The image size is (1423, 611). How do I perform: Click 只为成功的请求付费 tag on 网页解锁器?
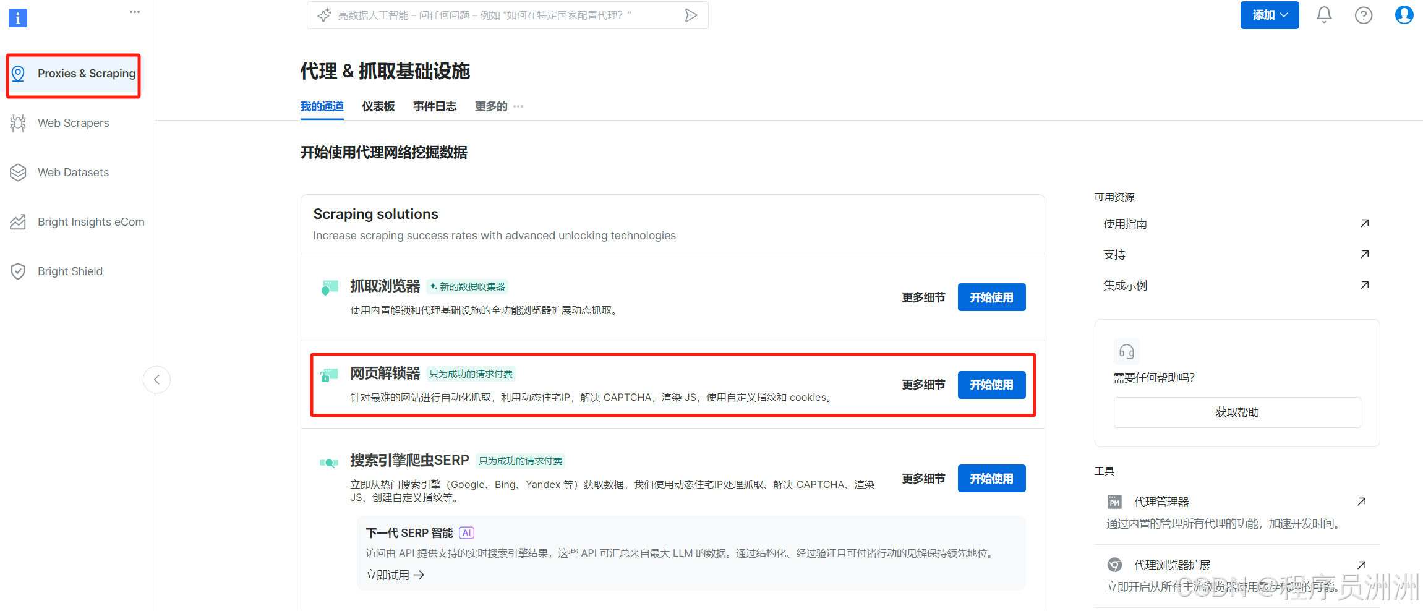click(x=471, y=374)
